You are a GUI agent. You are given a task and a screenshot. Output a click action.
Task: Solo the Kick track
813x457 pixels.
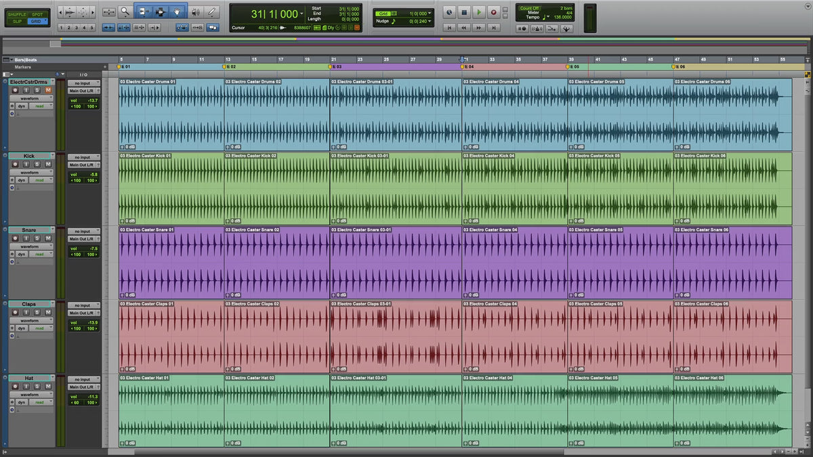coord(39,165)
